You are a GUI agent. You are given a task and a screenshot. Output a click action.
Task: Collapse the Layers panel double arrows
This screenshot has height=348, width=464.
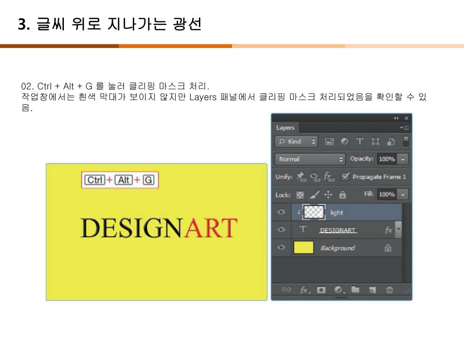[396, 118]
